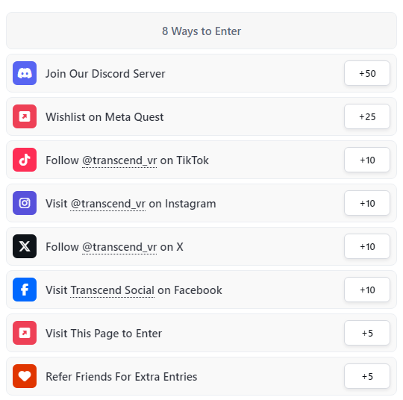Claim the +50 Discord entries button

367,73
